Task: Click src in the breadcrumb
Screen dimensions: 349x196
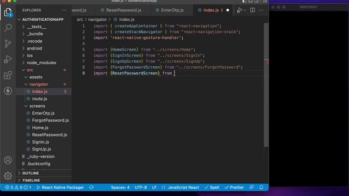Action: click(x=80, y=20)
